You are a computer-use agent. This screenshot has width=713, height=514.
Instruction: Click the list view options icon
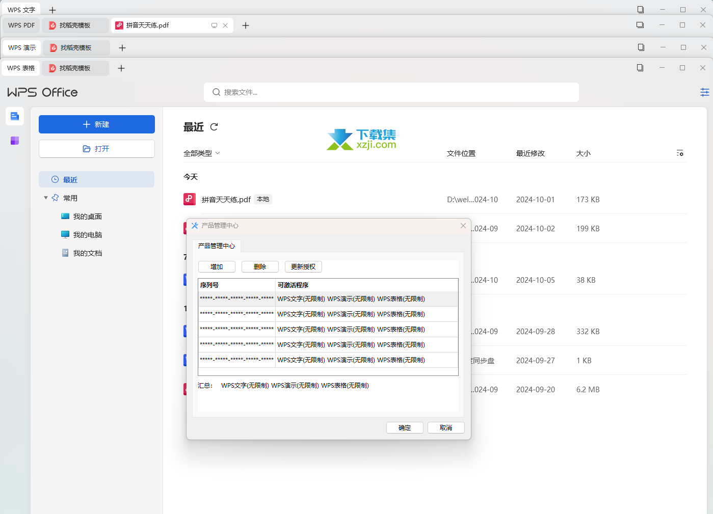680,153
